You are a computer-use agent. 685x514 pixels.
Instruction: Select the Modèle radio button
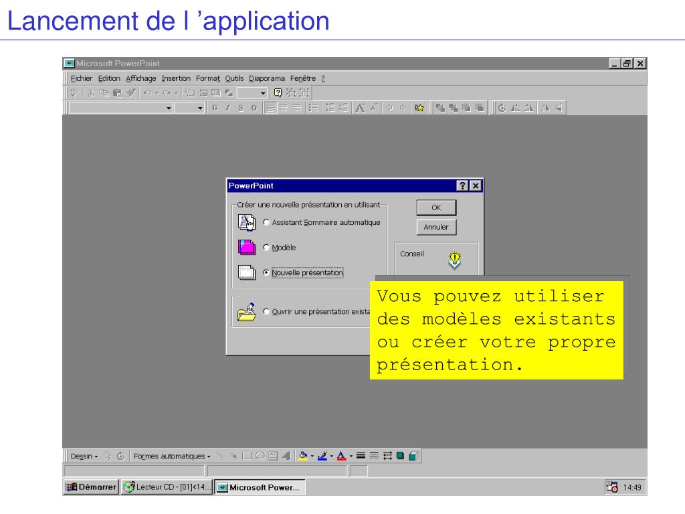[x=266, y=248]
